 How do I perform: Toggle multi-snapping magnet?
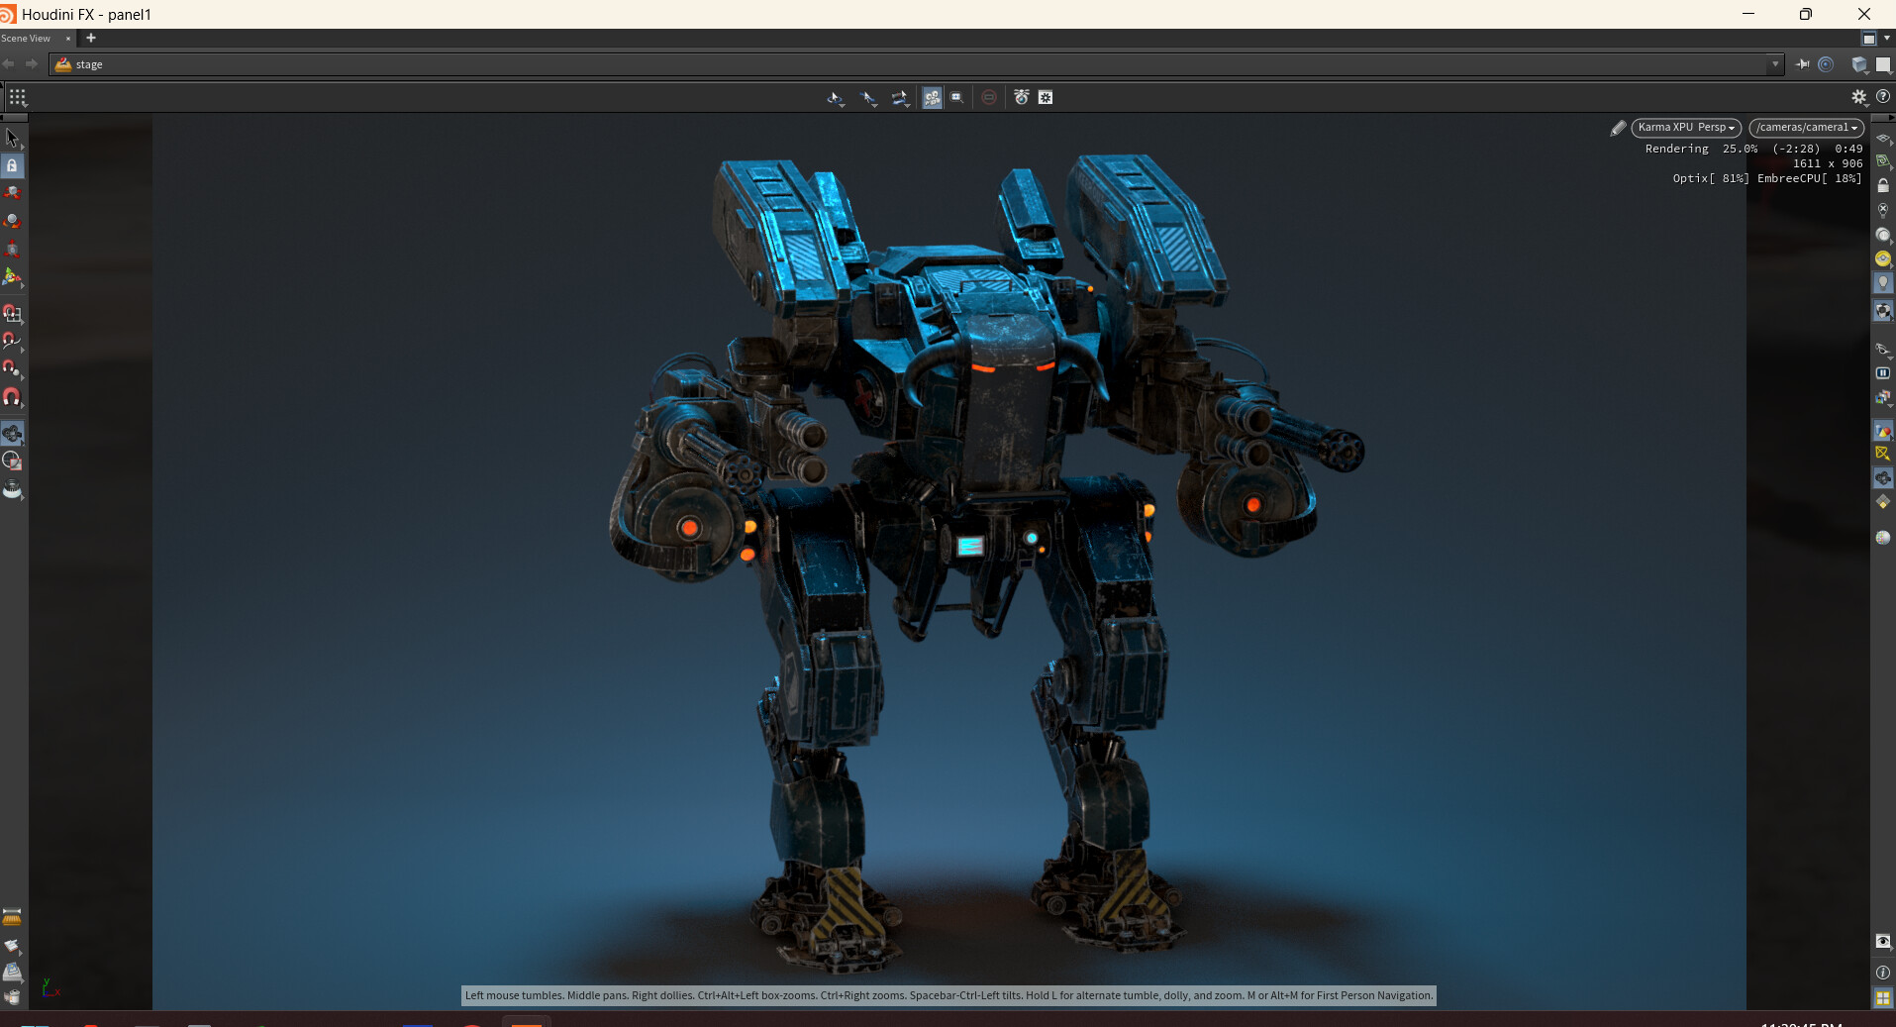point(12,397)
